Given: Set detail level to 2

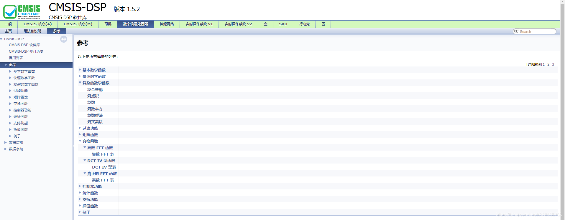Looking at the screenshot, I should pos(548,64).
